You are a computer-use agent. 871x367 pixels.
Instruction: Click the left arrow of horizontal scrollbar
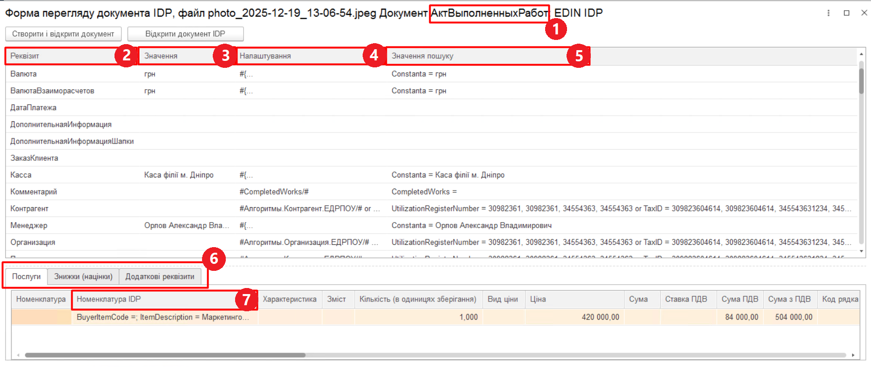tap(18, 355)
